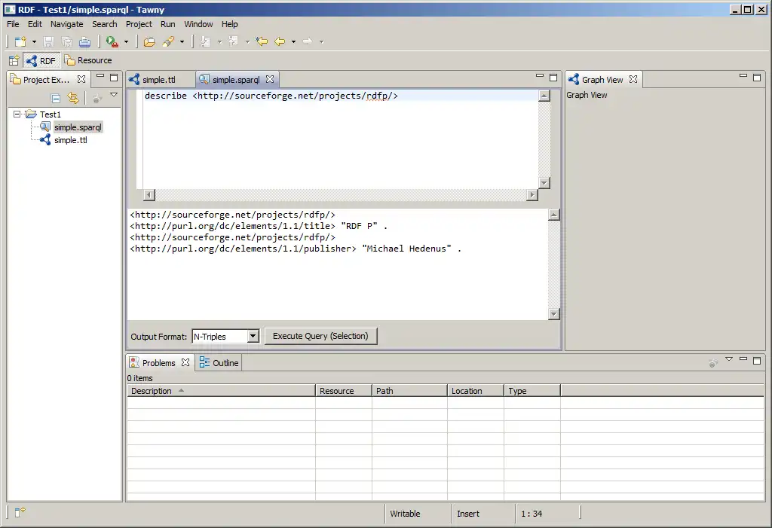The width and height of the screenshot is (772, 528).
Task: Select the Graph View tab
Action: pyautogui.click(x=602, y=80)
